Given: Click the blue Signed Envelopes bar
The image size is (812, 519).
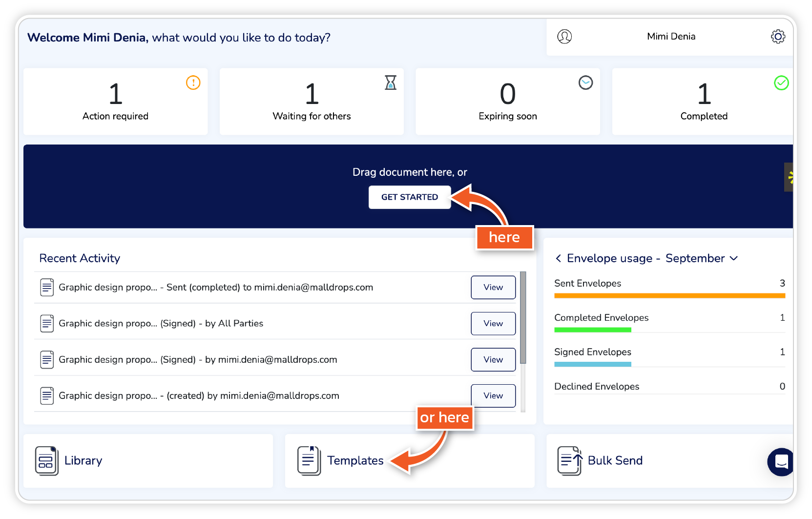Looking at the screenshot, I should click(x=593, y=364).
